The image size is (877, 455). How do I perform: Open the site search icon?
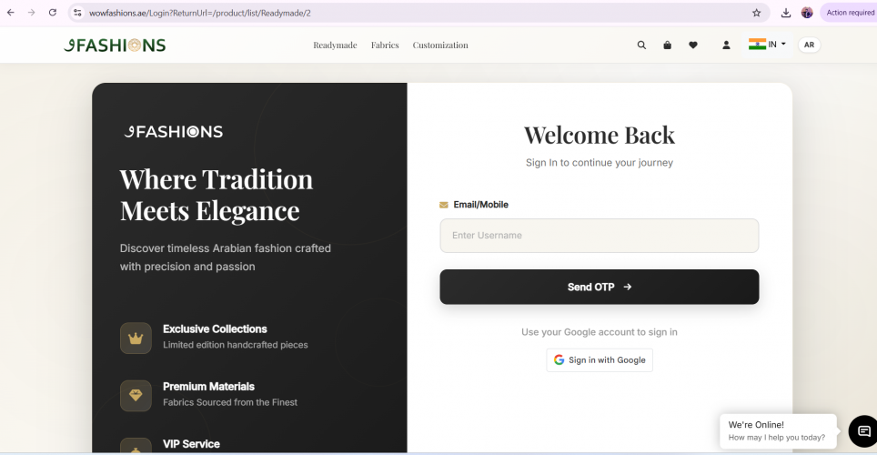coord(641,45)
